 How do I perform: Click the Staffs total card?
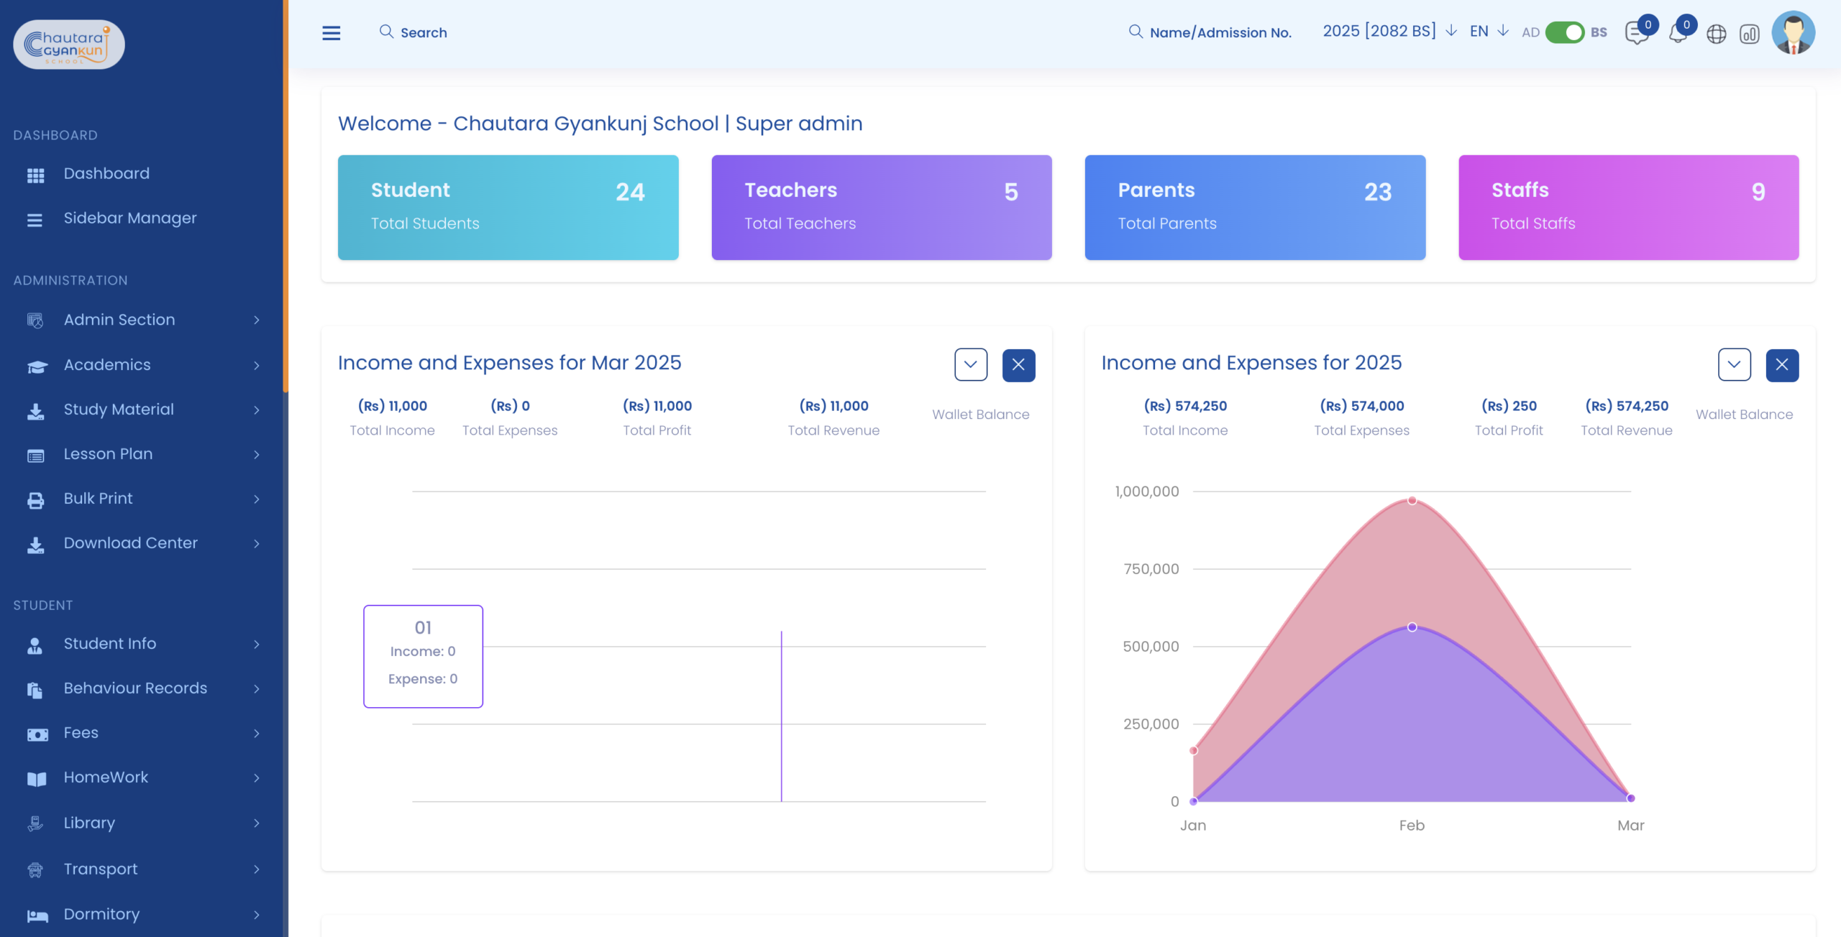click(x=1628, y=207)
